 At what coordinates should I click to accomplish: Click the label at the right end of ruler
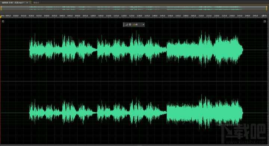[264, 16]
